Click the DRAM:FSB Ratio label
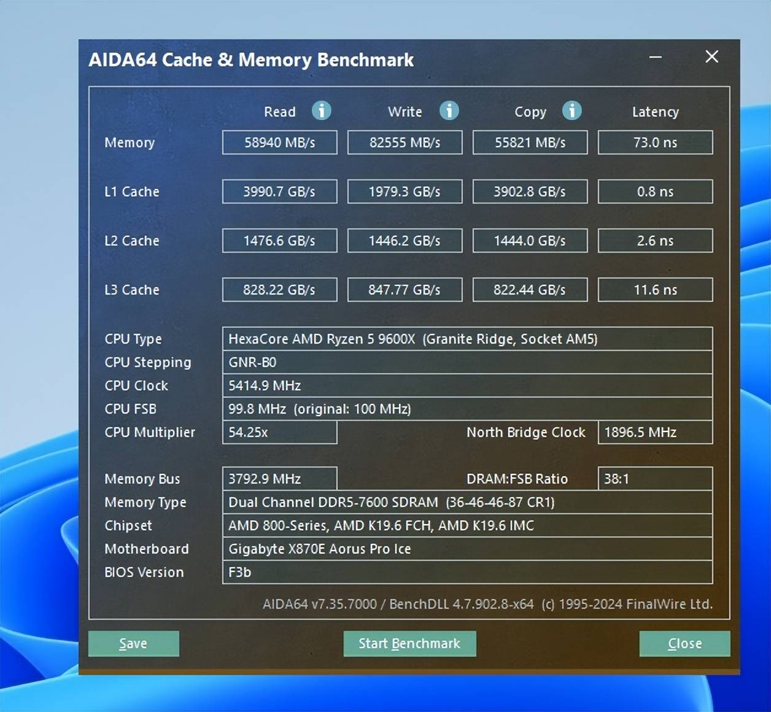Viewport: 771px width, 712px height. pos(517,479)
